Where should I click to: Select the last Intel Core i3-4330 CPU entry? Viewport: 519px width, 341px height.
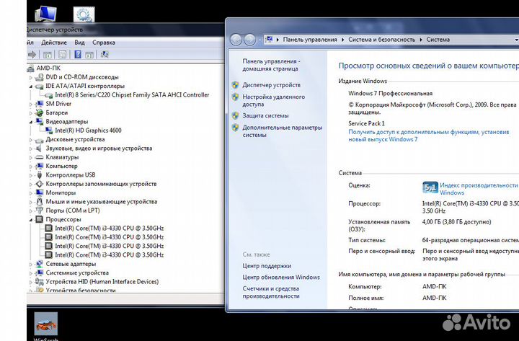point(110,255)
